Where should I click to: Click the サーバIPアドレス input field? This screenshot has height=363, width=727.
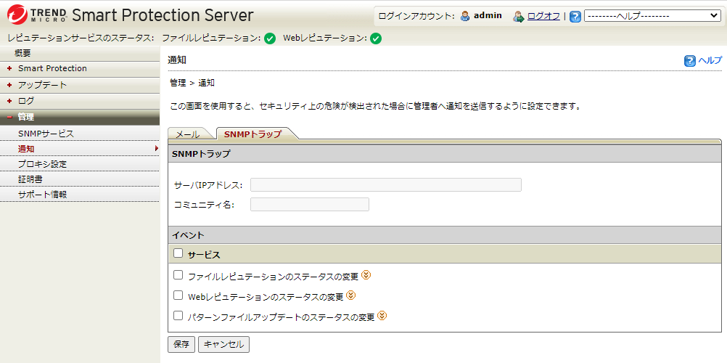pos(385,184)
